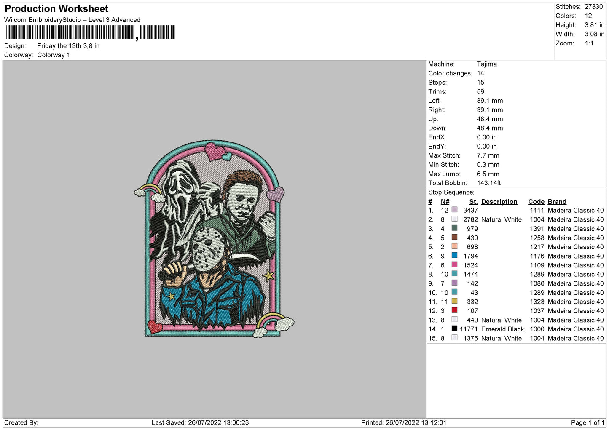Screen dimensions: 609x430
Task: Click the N# column header
Action: (445, 202)
